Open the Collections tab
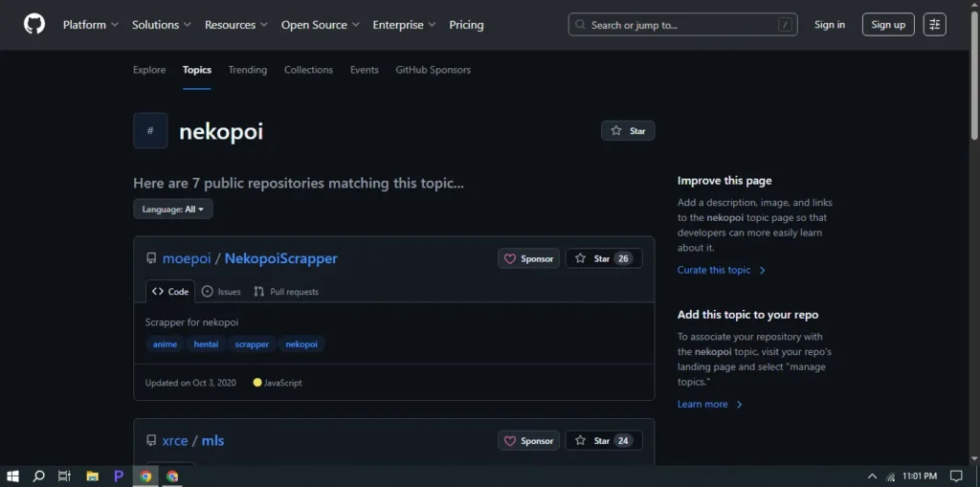 [x=309, y=70]
